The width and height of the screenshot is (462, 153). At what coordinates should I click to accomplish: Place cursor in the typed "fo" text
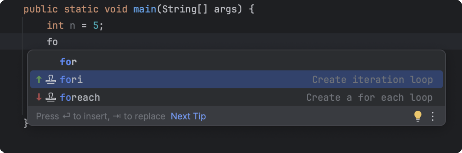coord(52,42)
